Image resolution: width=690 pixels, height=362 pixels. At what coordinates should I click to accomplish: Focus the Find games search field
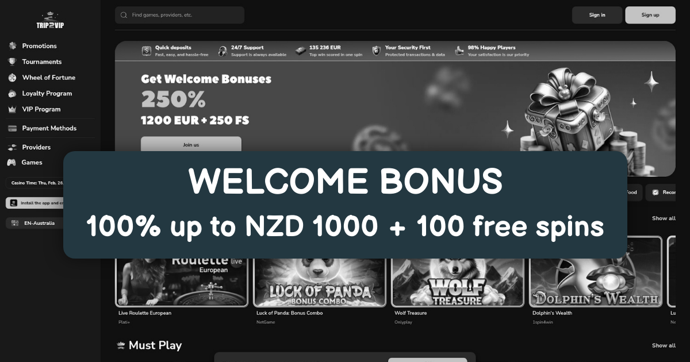(179, 15)
